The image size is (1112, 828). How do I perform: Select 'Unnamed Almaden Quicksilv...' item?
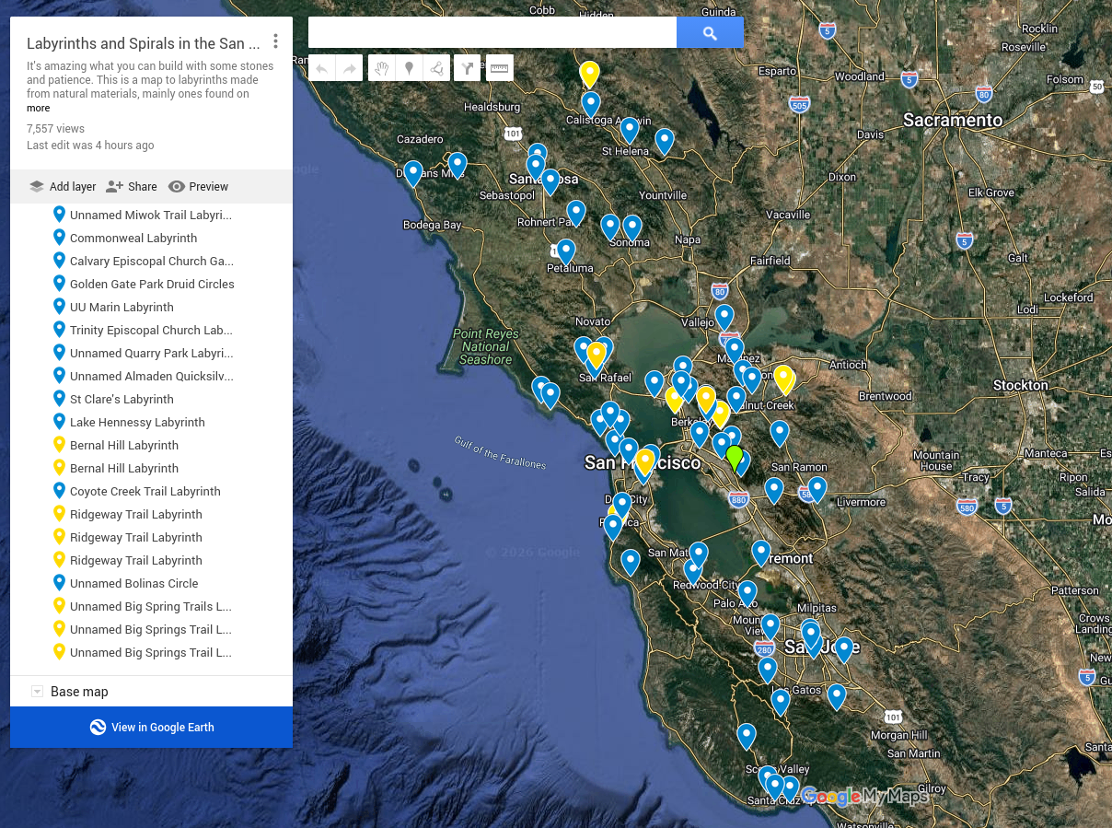click(151, 376)
